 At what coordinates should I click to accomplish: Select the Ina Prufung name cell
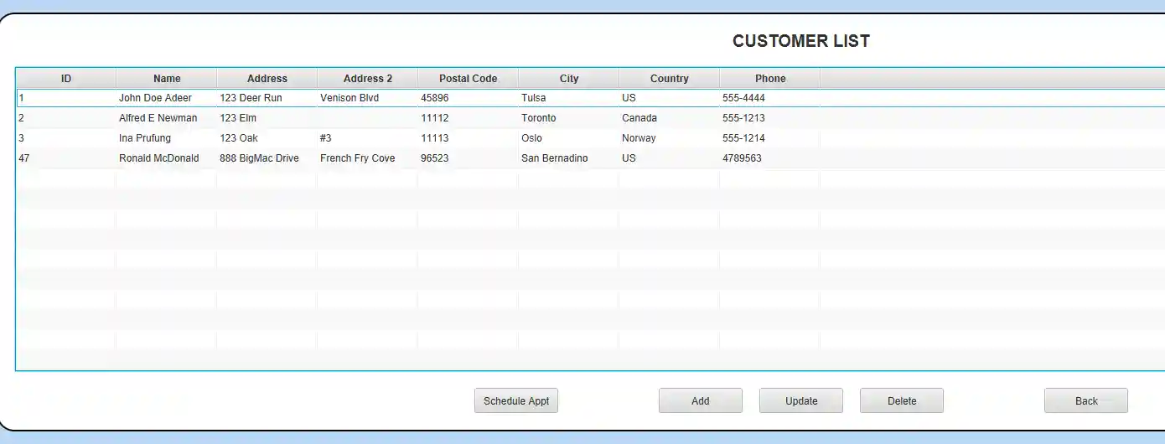pyautogui.click(x=166, y=138)
